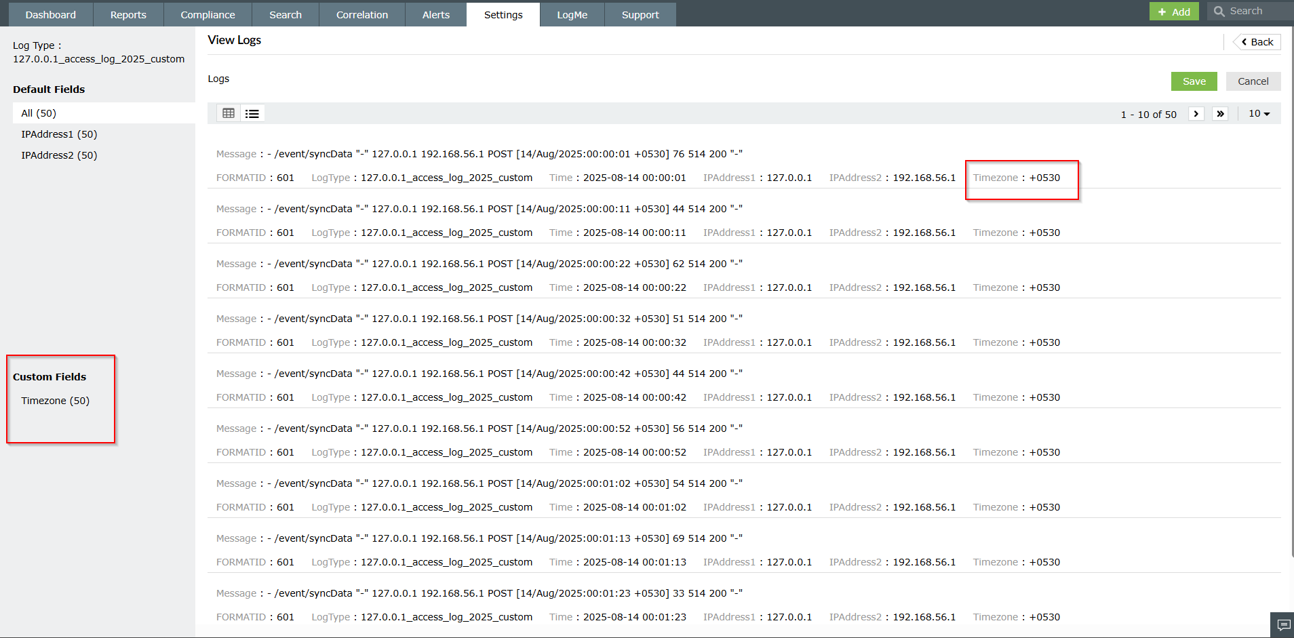
Task: Open the Support tab
Action: 640,15
